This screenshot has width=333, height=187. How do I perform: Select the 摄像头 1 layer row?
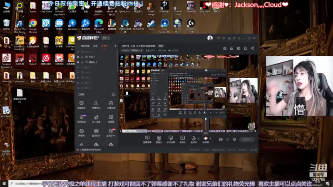[97, 62]
